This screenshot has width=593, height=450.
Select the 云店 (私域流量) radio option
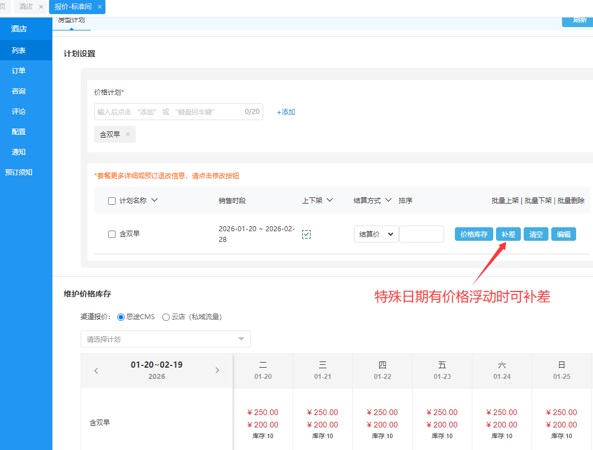coord(166,317)
